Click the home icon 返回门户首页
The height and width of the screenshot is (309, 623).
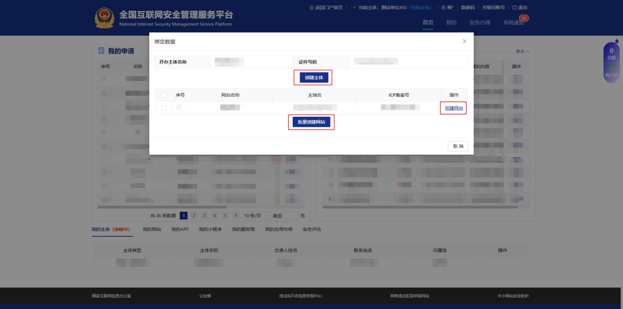point(311,8)
